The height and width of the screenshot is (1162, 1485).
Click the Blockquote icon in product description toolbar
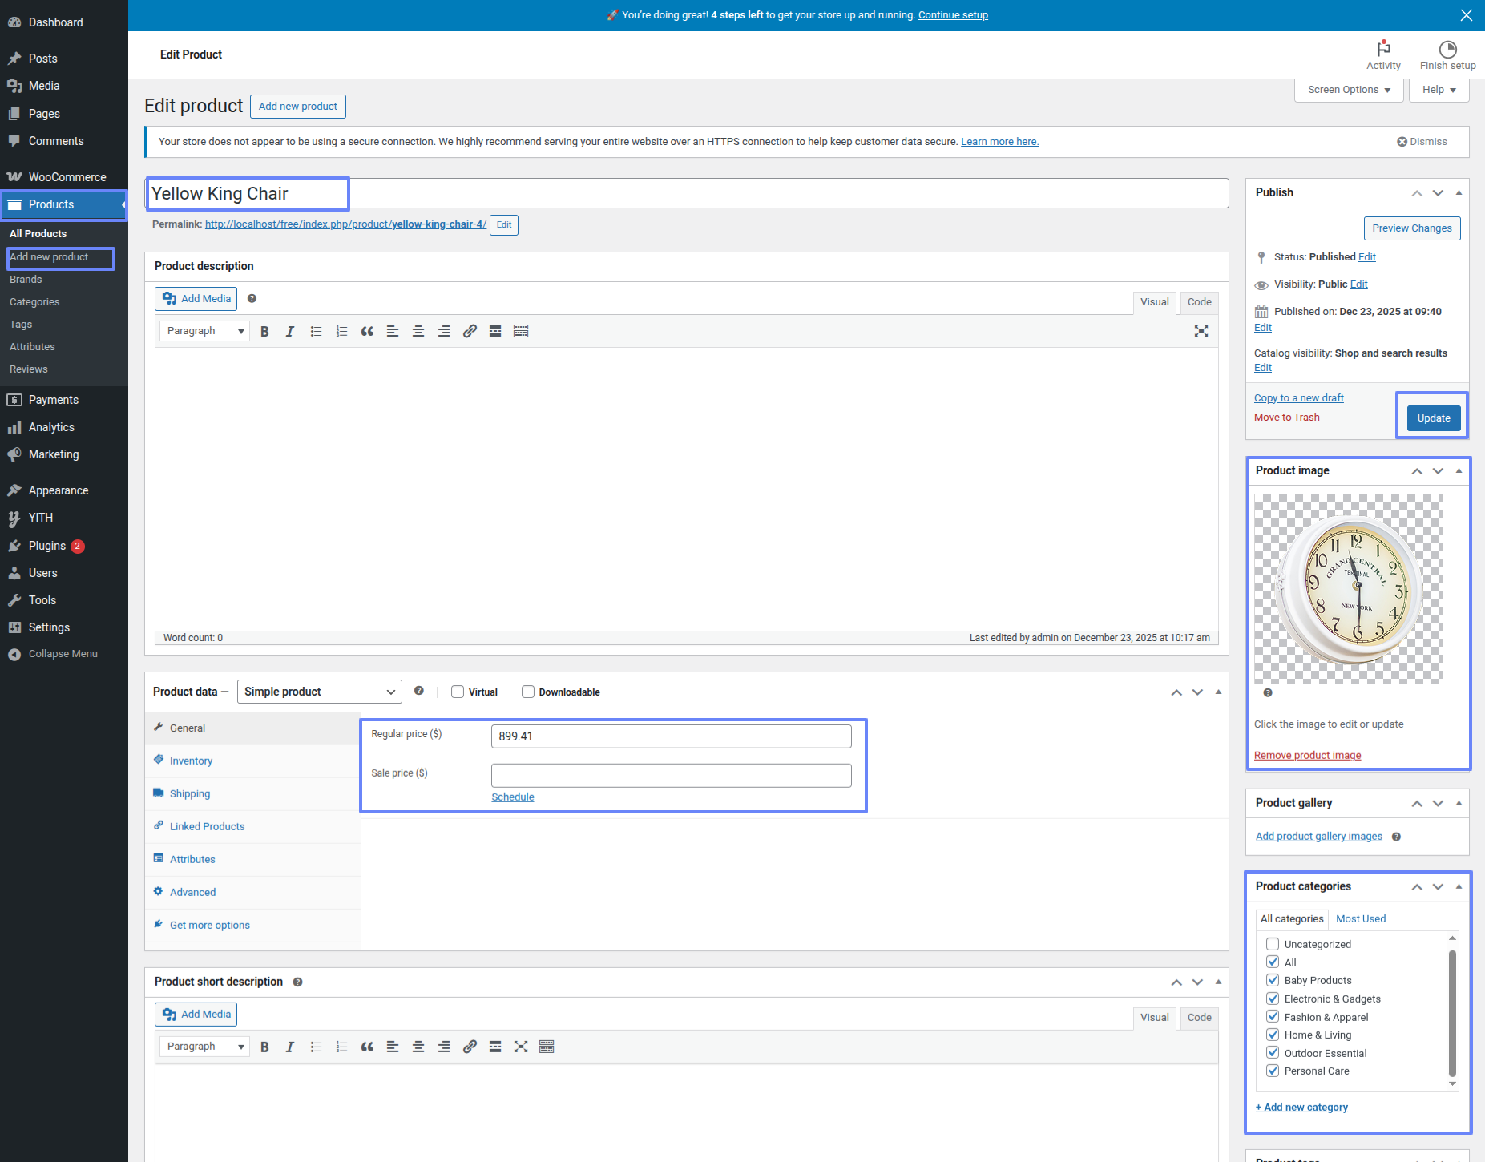(x=367, y=332)
